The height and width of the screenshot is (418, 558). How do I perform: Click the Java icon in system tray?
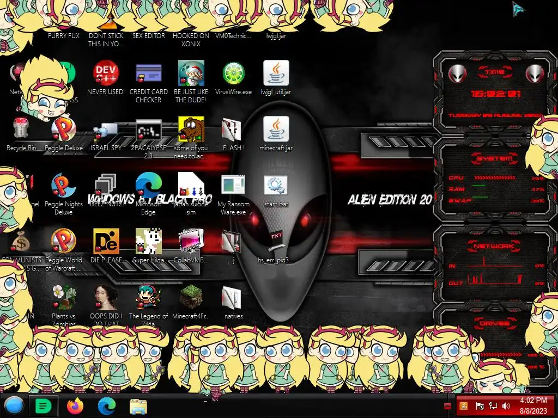464,406
